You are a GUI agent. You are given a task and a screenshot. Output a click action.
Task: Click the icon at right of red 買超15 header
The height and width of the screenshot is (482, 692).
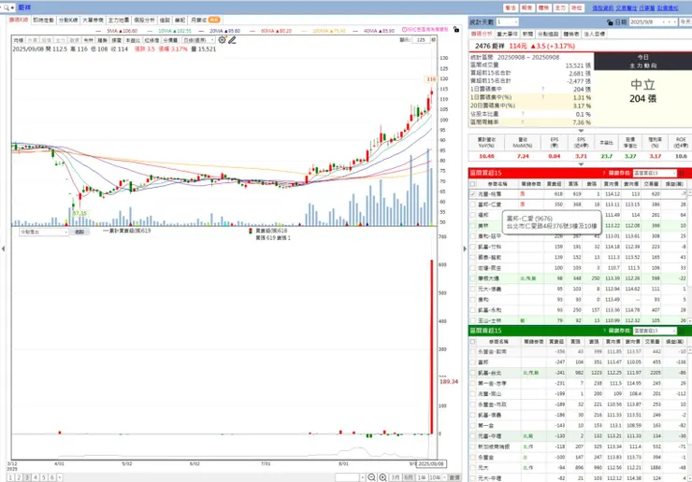pos(682,173)
